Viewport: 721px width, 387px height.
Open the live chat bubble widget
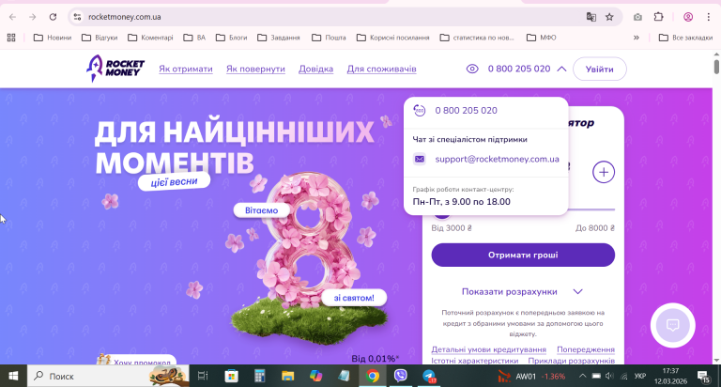tap(673, 325)
